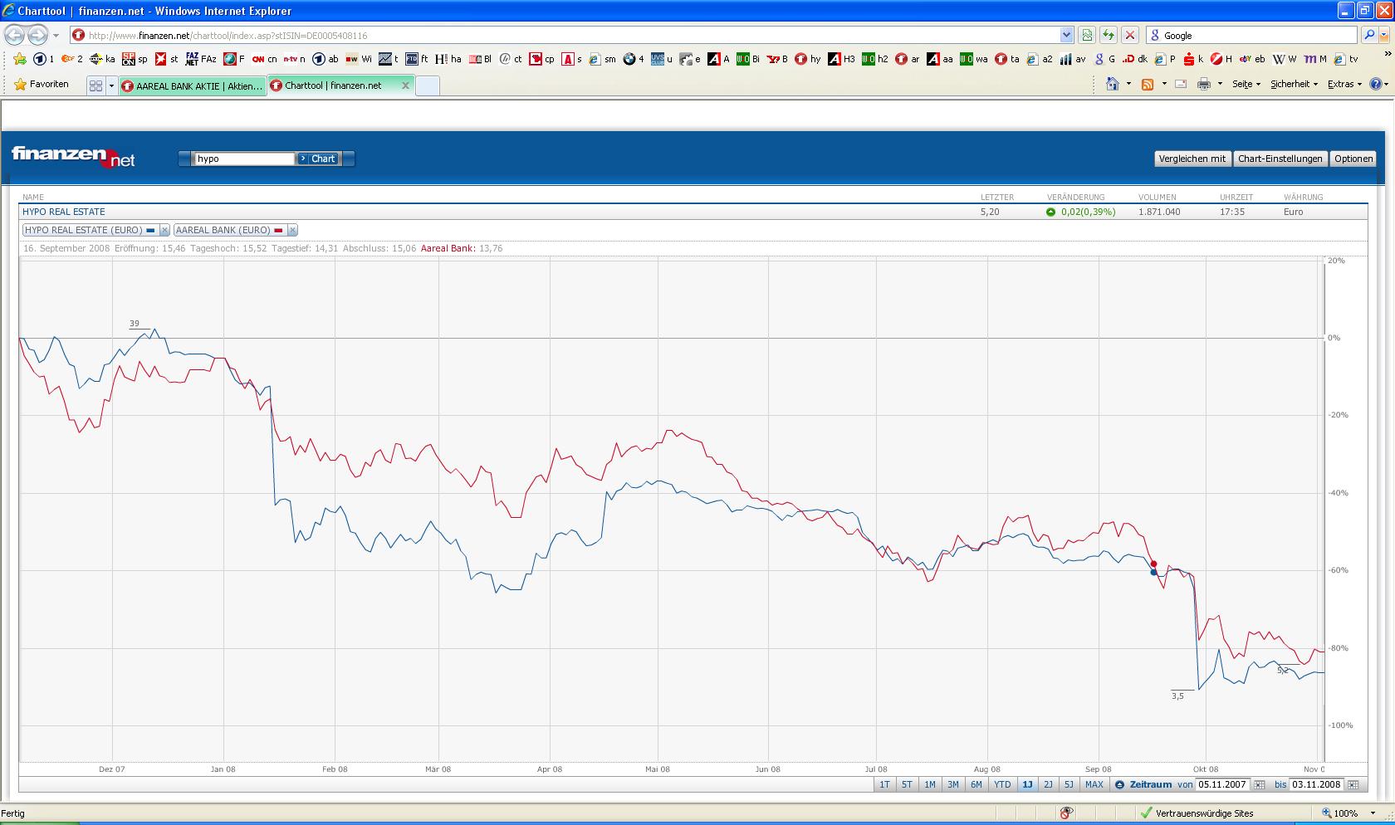Remove HYPO REAL ESTATE series from chart
Screen dimensions: 1395x825
(x=164, y=230)
